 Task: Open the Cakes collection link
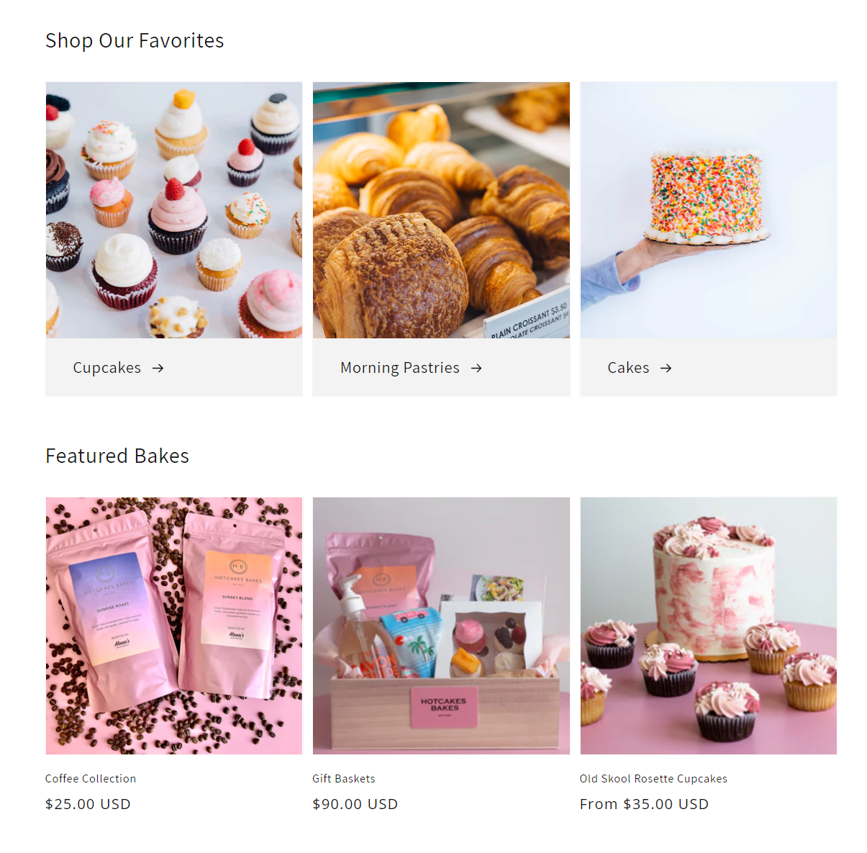(628, 368)
